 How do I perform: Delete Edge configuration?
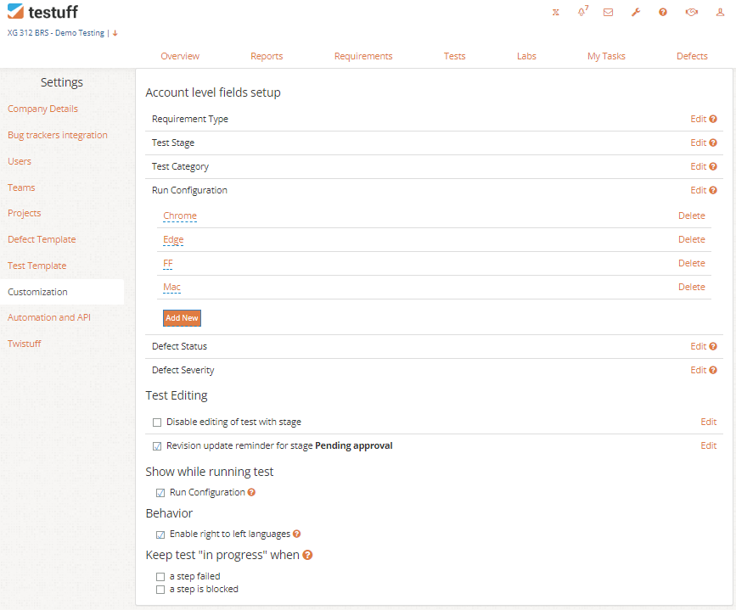tap(691, 239)
